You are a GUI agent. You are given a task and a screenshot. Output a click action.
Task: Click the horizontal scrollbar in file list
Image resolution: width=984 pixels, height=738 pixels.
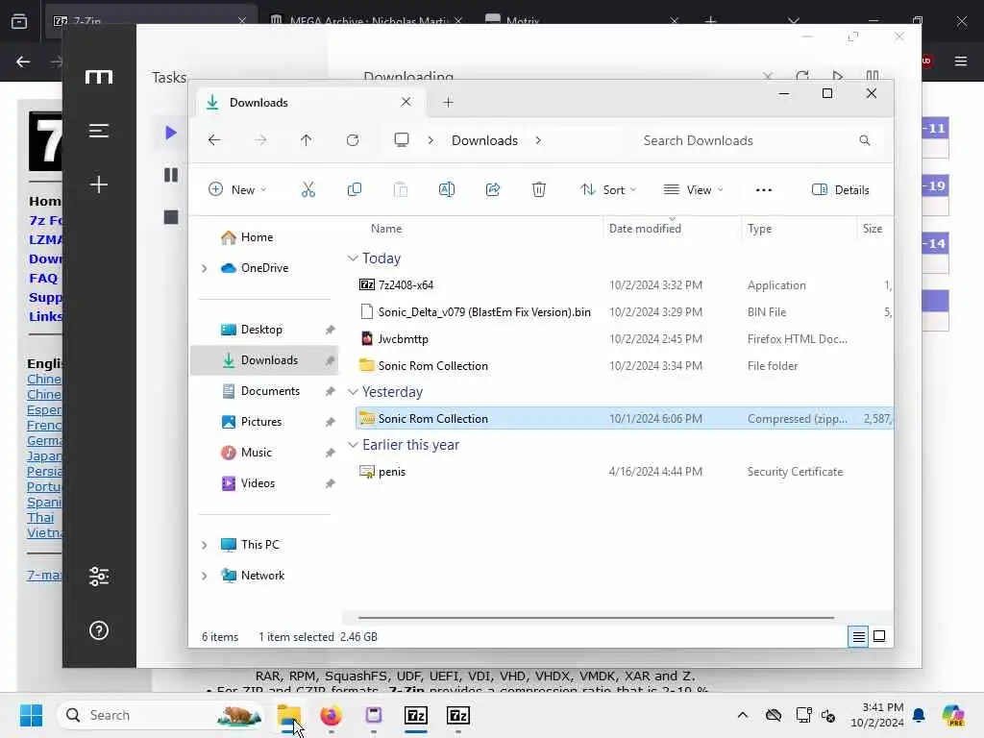(x=596, y=618)
